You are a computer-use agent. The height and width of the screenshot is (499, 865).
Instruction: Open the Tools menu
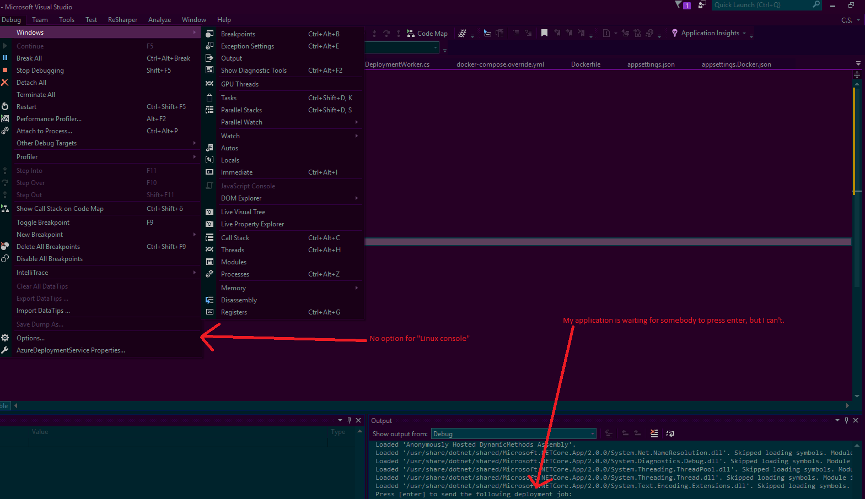67,20
